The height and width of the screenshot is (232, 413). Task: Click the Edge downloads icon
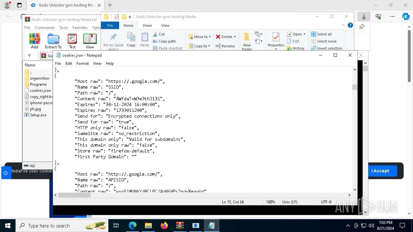[364, 16]
